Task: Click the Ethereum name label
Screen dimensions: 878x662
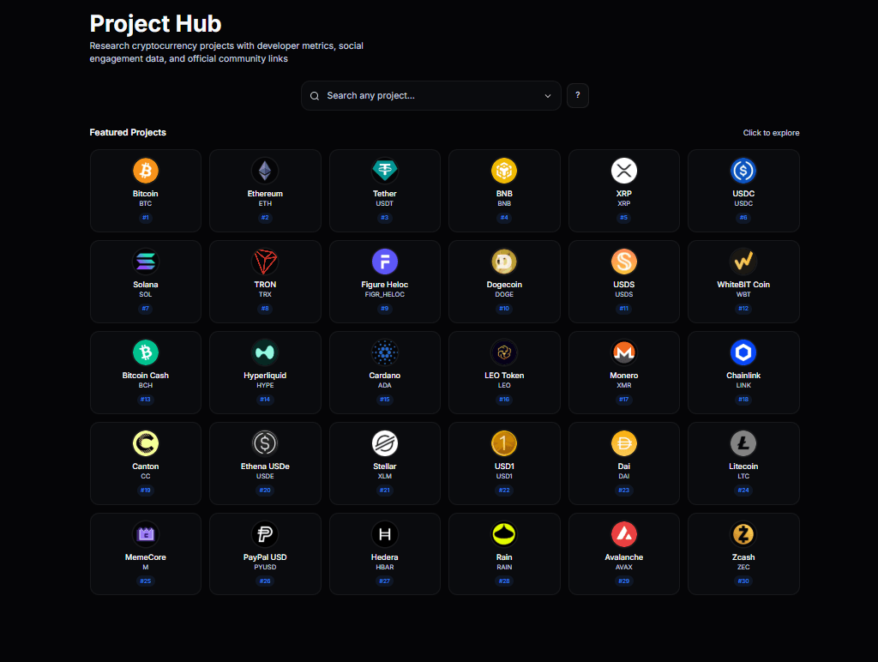Action: click(265, 194)
